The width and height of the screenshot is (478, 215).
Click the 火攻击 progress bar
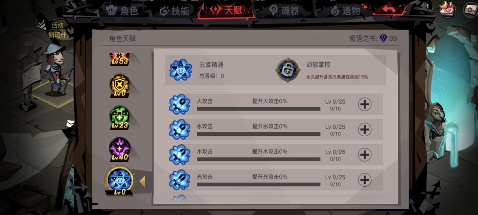pos(258,109)
